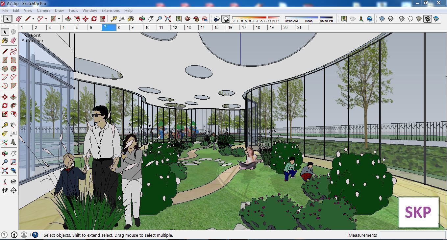Image resolution: width=447 pixels, height=240 pixels.
Task: Toggle Back Edges face style
Action: point(391,19)
